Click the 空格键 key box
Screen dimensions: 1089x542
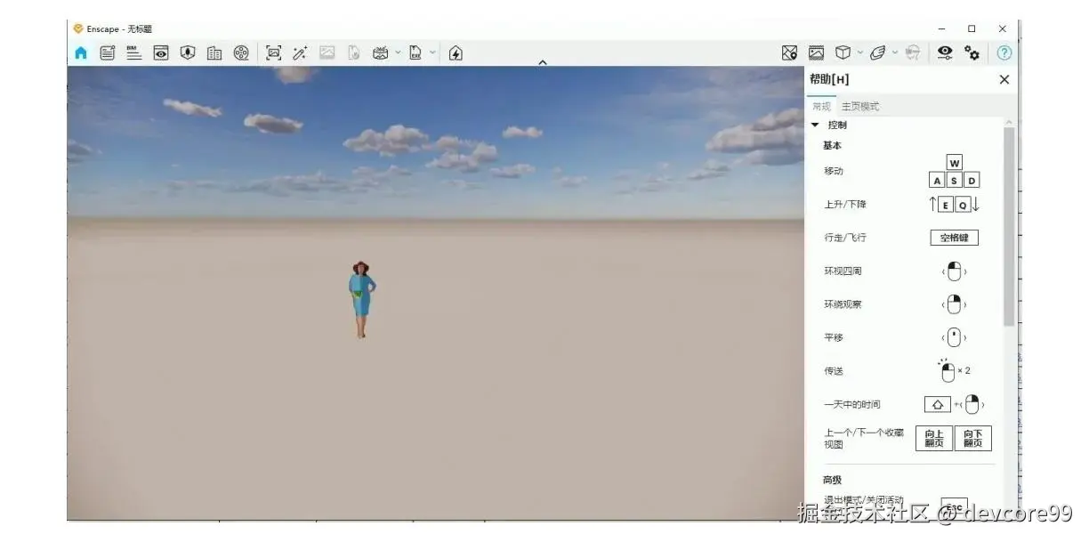[x=954, y=238]
